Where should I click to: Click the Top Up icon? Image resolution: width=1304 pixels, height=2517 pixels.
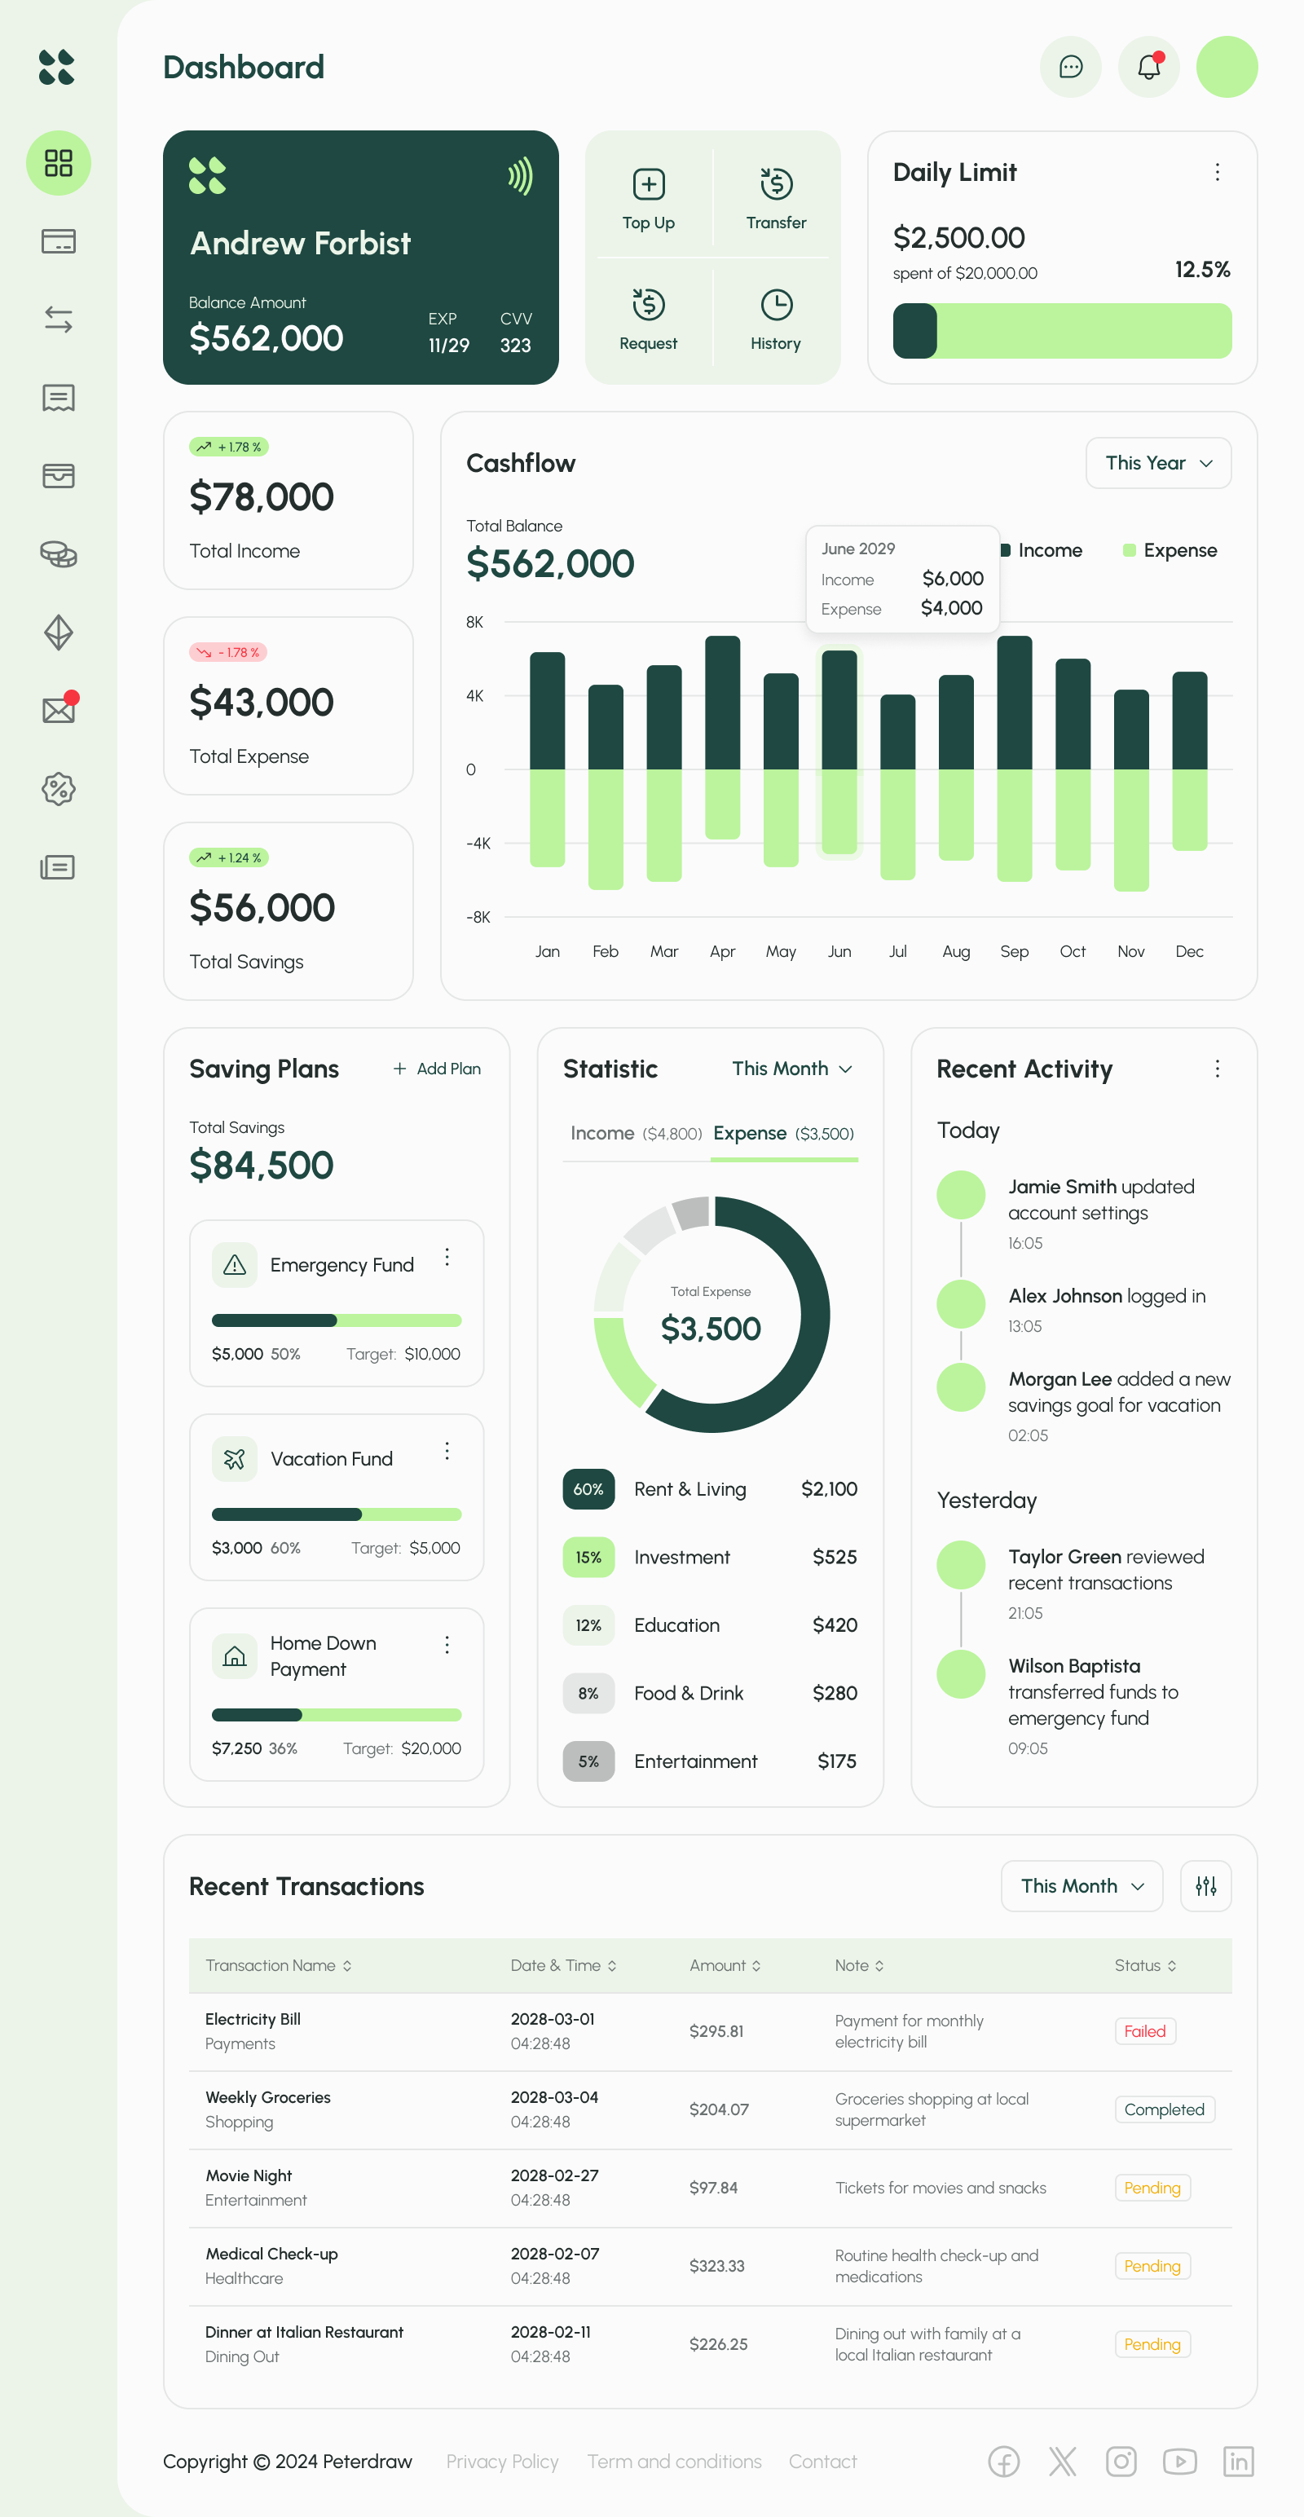(649, 185)
